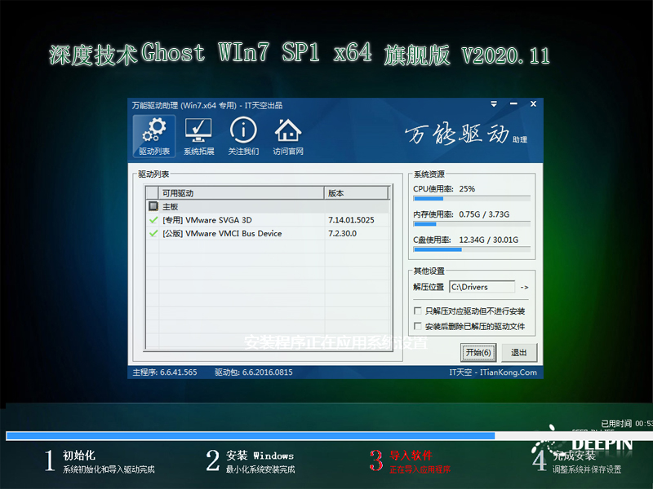Sort by 可用驱动 column header
The image size is (653, 489).
coord(241,193)
